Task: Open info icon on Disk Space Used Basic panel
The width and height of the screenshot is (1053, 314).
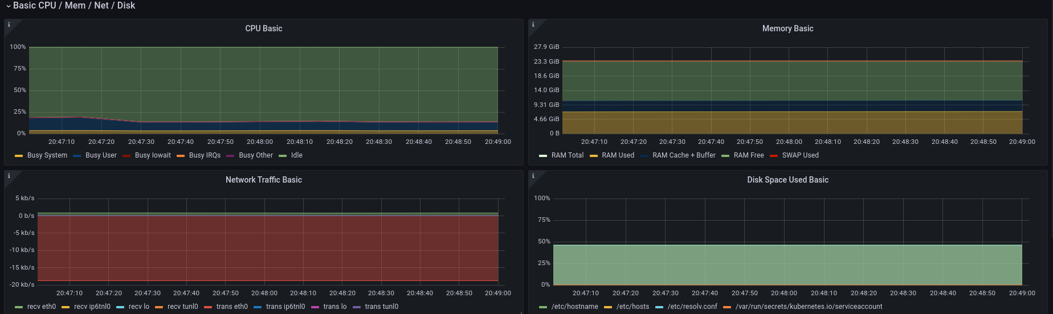Action: [x=533, y=176]
